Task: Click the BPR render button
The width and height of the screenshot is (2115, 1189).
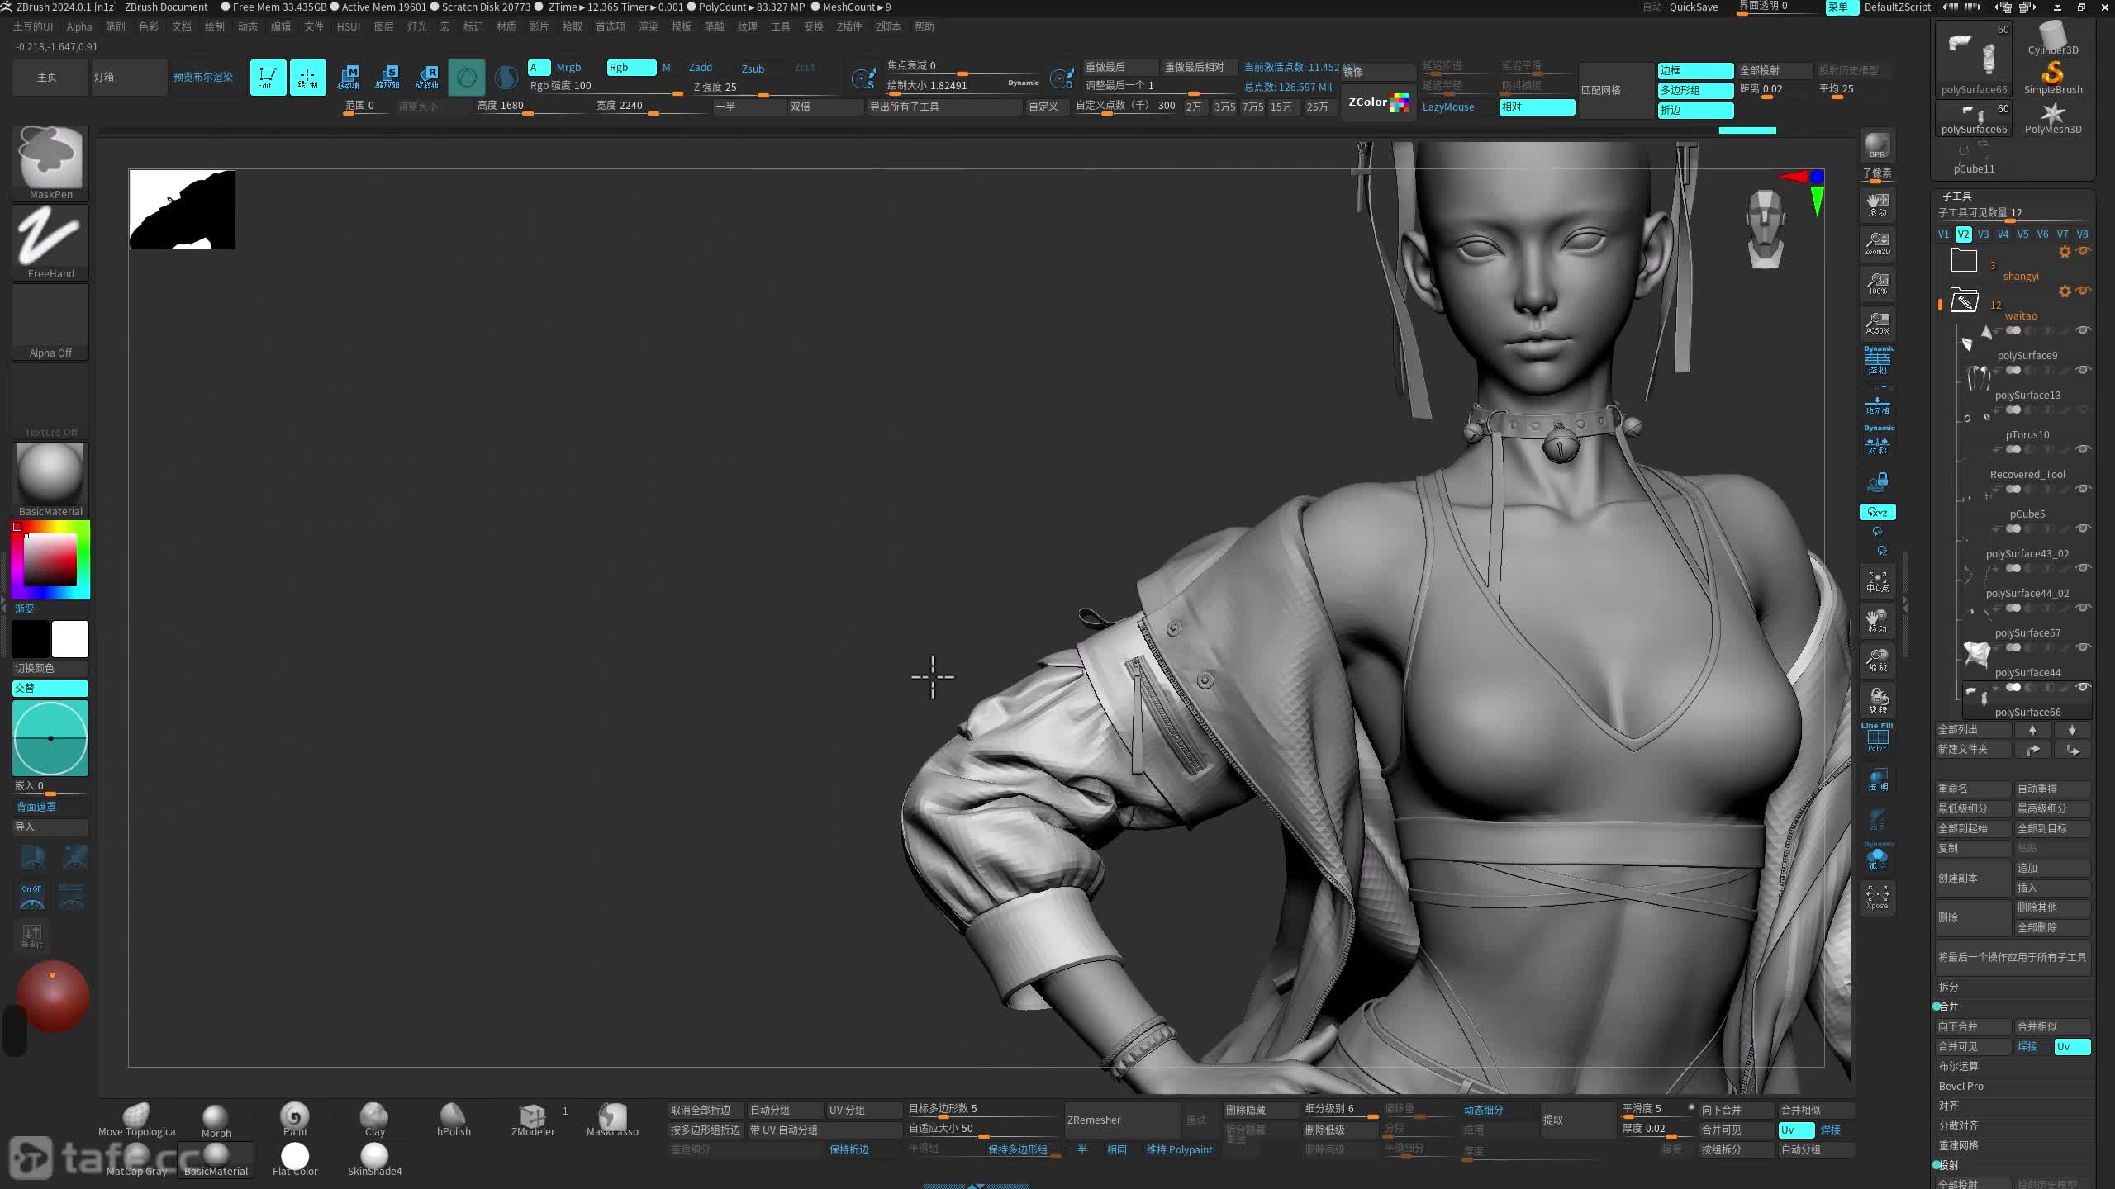Action: [1877, 146]
